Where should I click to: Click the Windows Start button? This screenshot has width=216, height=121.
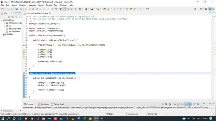3,119
